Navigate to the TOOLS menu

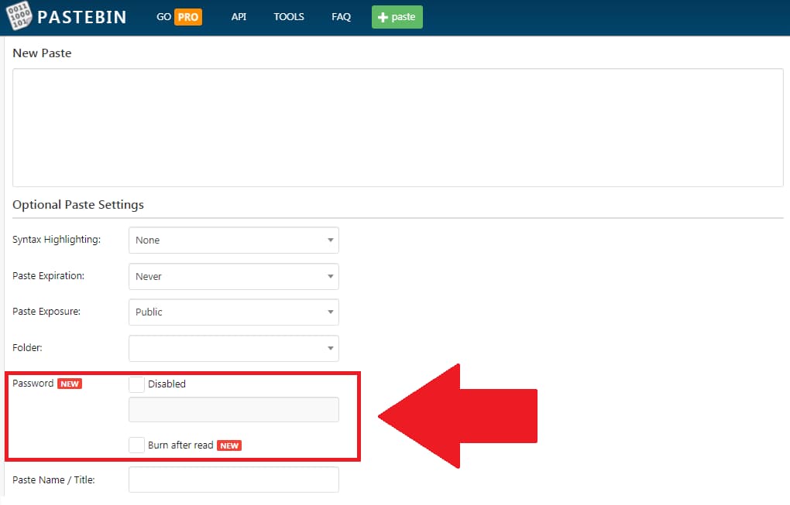pyautogui.click(x=288, y=16)
